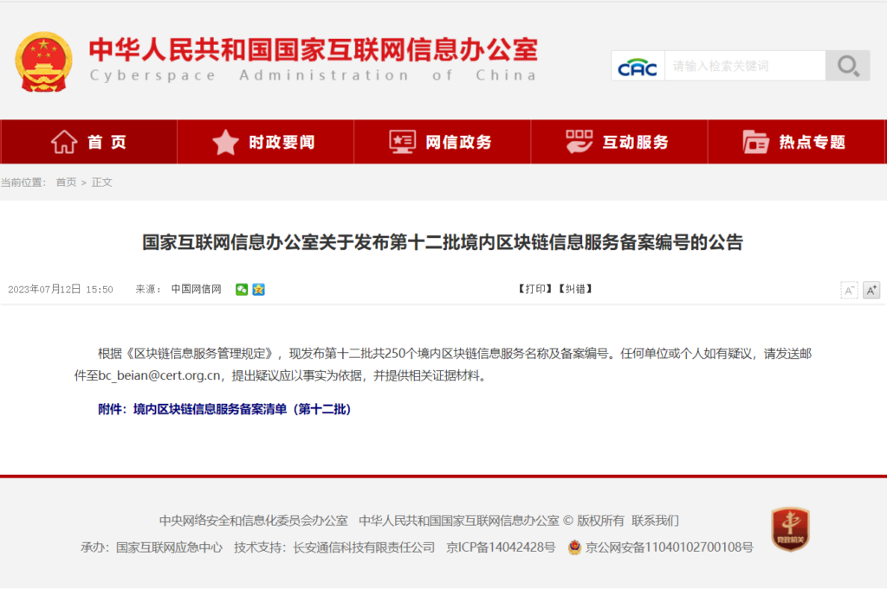Click the WeChat share icon
The width and height of the screenshot is (887, 589).
tap(242, 290)
